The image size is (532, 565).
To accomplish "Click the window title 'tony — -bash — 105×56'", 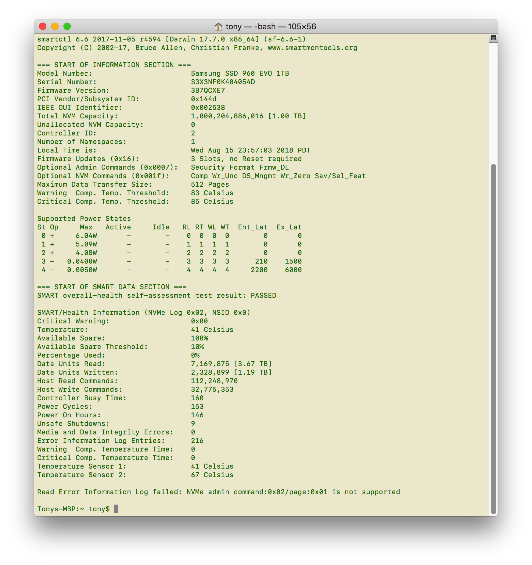I will [x=271, y=27].
